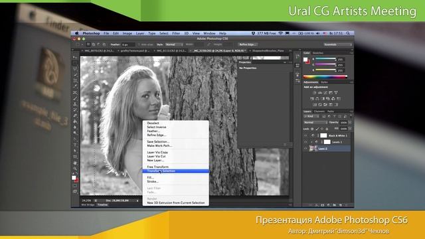425x239 pixels.
Task: Switch to the Swatches tab
Action: coord(318,53)
